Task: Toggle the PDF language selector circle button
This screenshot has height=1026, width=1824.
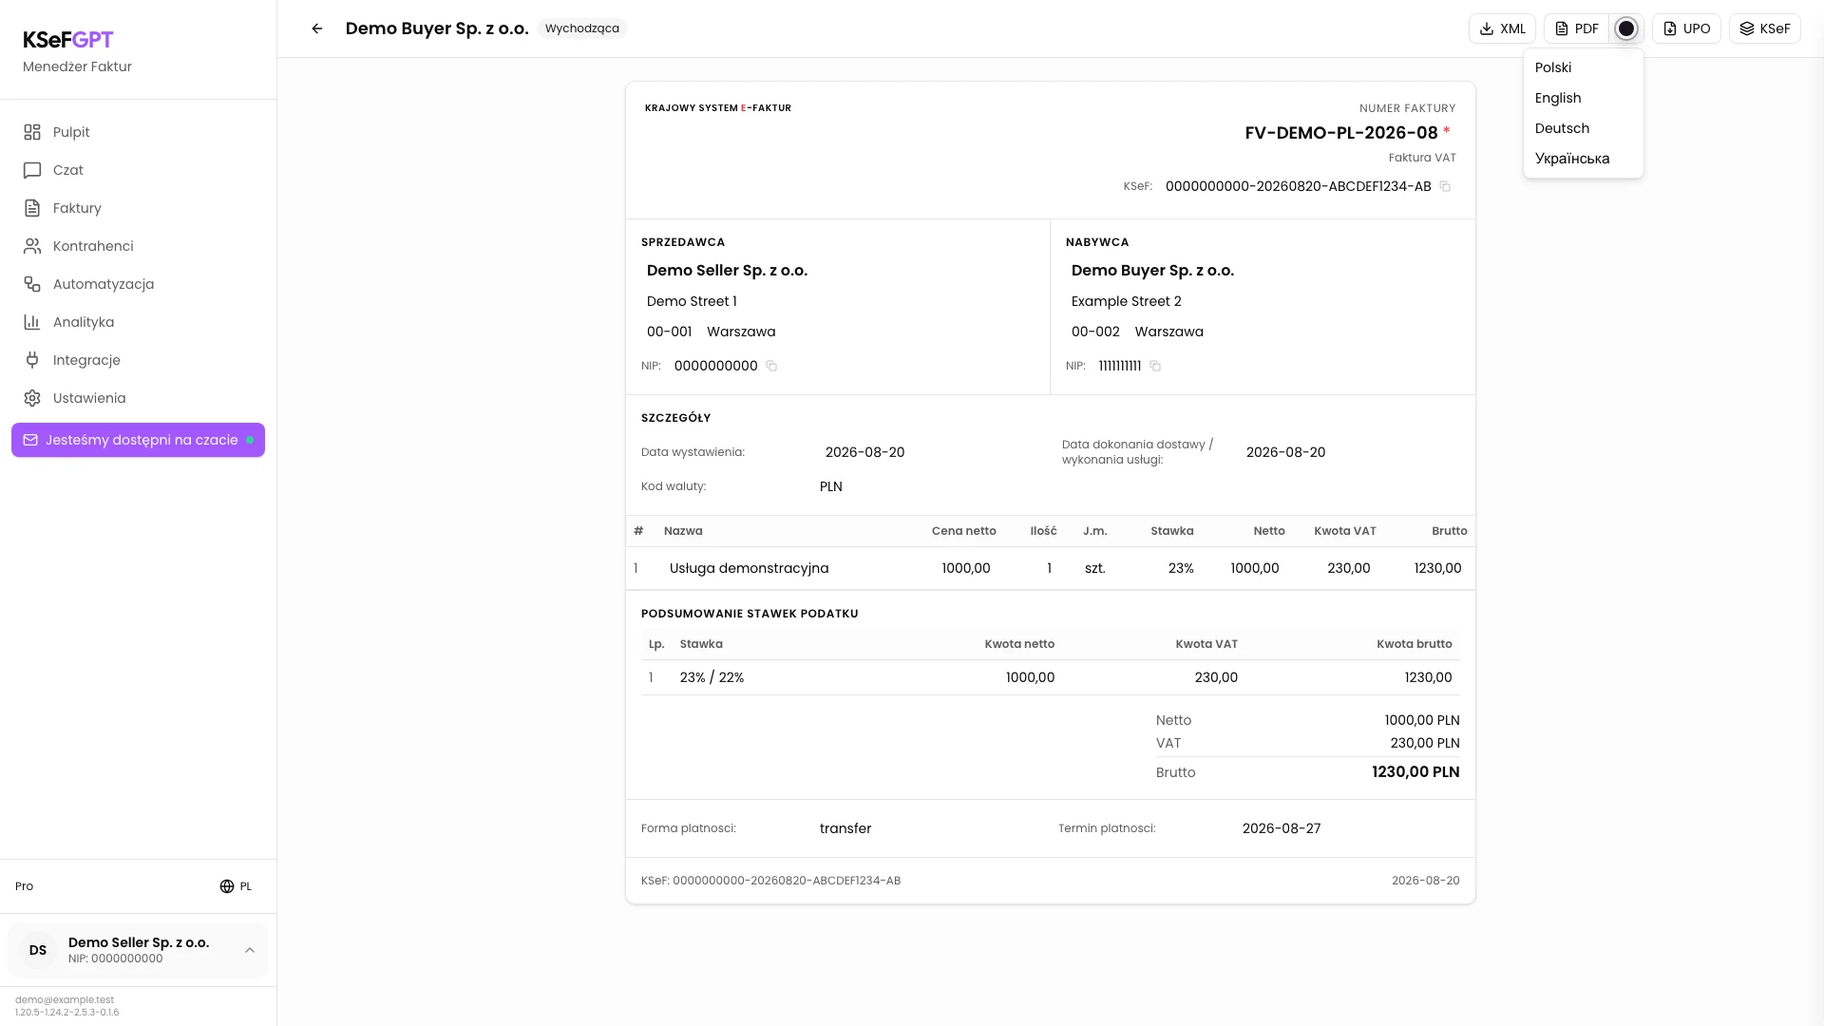Action: (x=1626, y=28)
